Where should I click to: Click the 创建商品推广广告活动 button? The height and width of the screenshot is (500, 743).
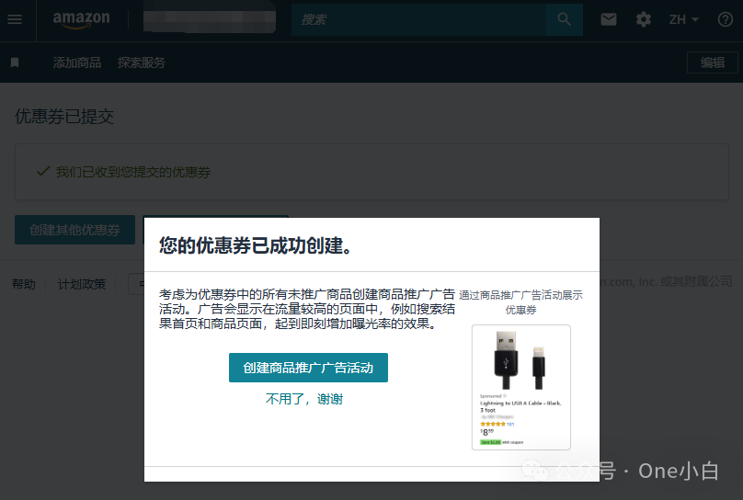click(x=308, y=368)
